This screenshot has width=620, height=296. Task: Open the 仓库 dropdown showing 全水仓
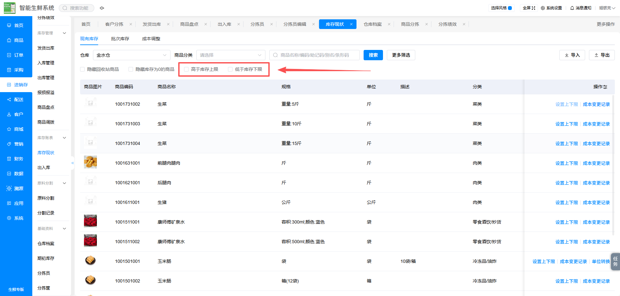[x=132, y=55]
